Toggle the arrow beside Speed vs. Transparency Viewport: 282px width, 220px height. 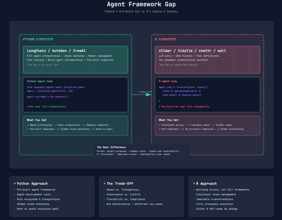[104, 190]
